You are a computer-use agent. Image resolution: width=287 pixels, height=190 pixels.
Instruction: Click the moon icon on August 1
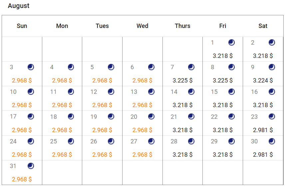point(231,42)
